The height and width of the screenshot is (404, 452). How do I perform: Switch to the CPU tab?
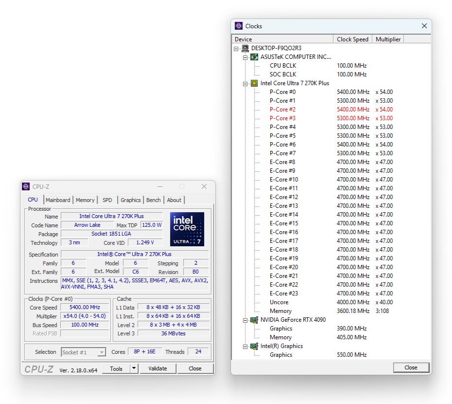tap(33, 200)
